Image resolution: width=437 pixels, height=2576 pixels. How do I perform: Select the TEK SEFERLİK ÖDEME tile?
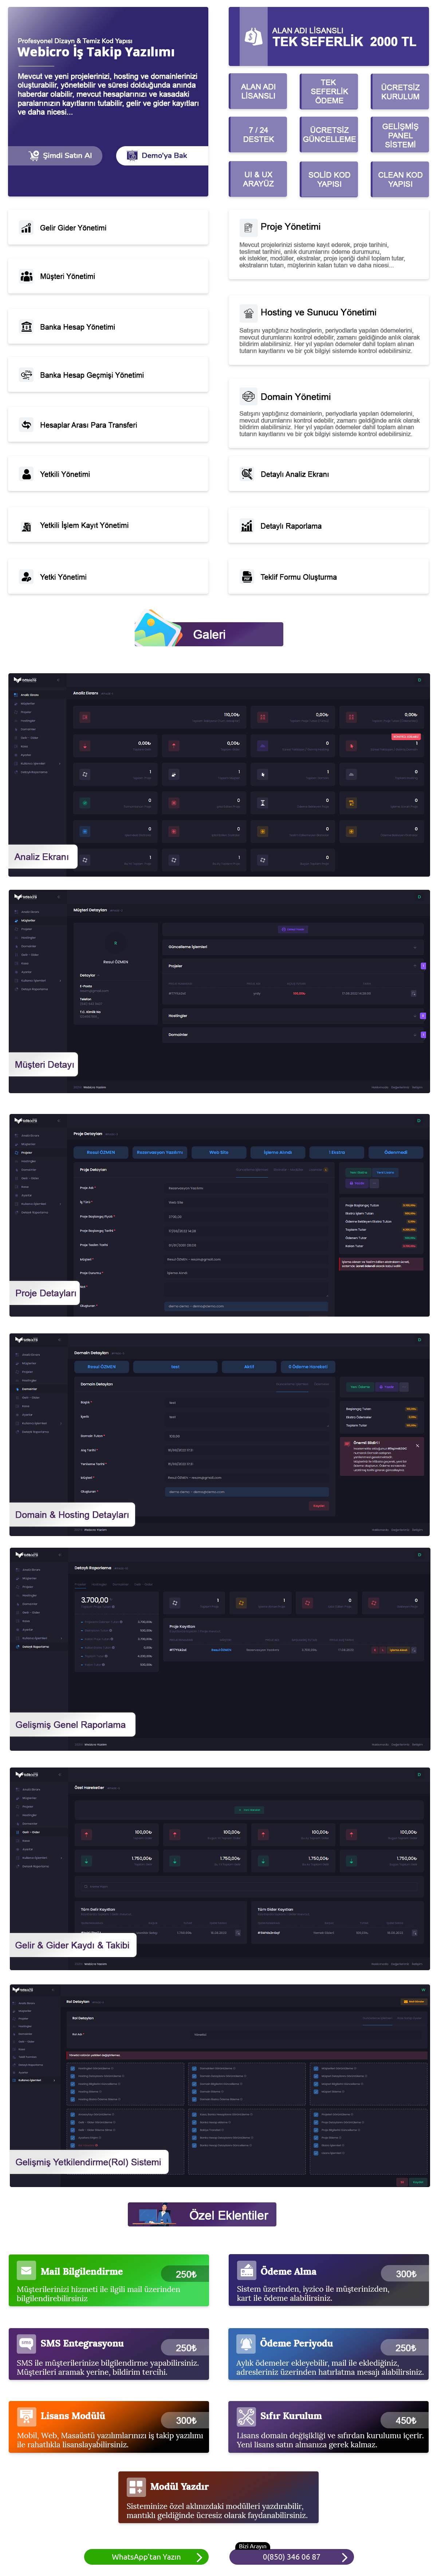point(329,91)
